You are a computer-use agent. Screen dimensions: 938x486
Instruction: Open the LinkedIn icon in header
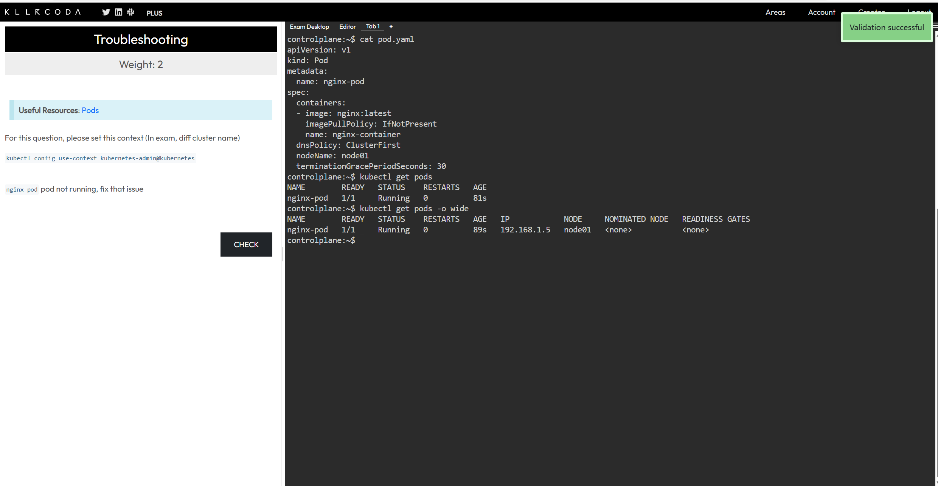(118, 12)
